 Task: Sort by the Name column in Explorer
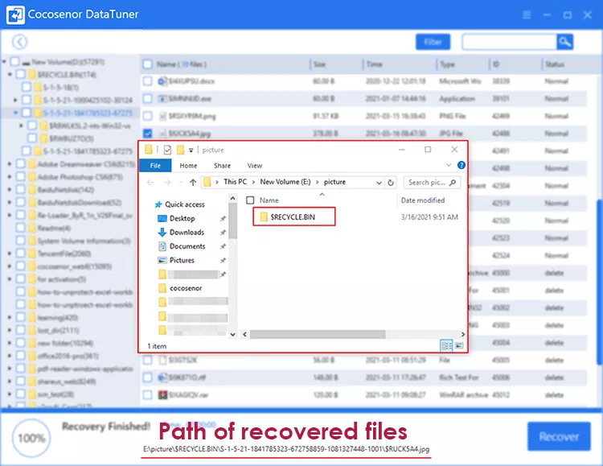pyautogui.click(x=269, y=200)
